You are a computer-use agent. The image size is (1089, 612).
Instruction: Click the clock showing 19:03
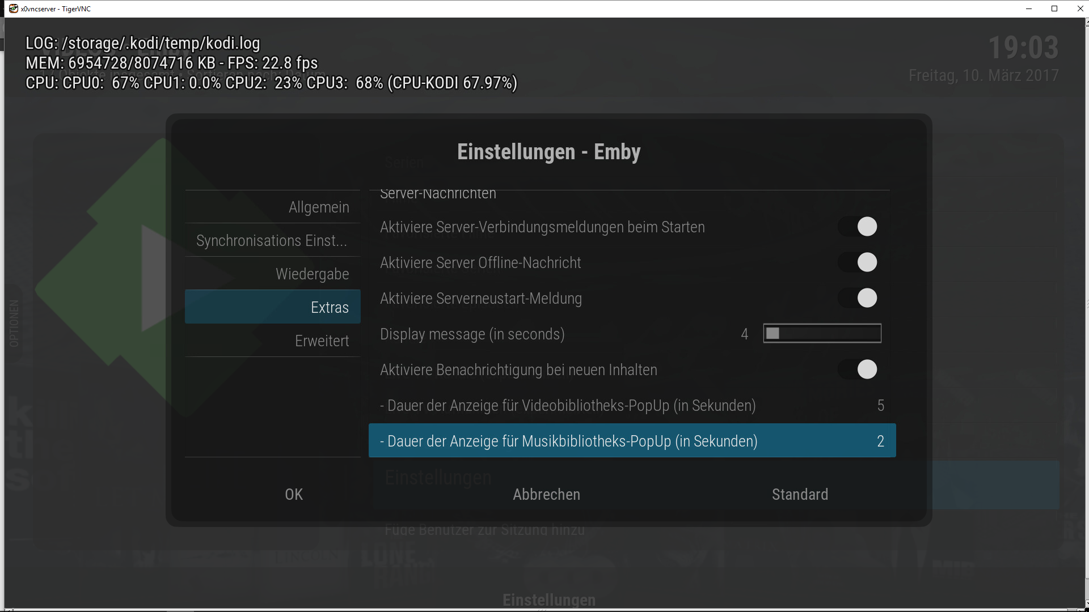(1023, 48)
